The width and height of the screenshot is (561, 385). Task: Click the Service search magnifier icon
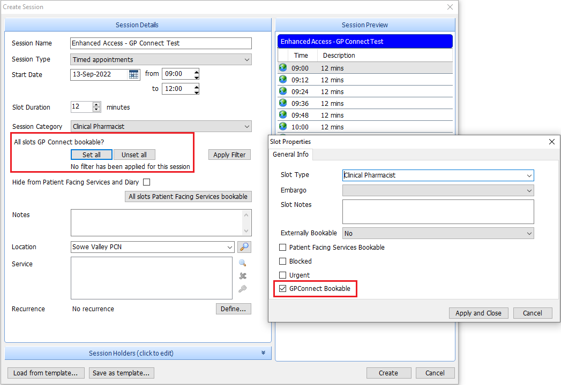[243, 263]
